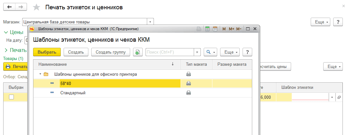Click the Создать button

[x=76, y=52]
